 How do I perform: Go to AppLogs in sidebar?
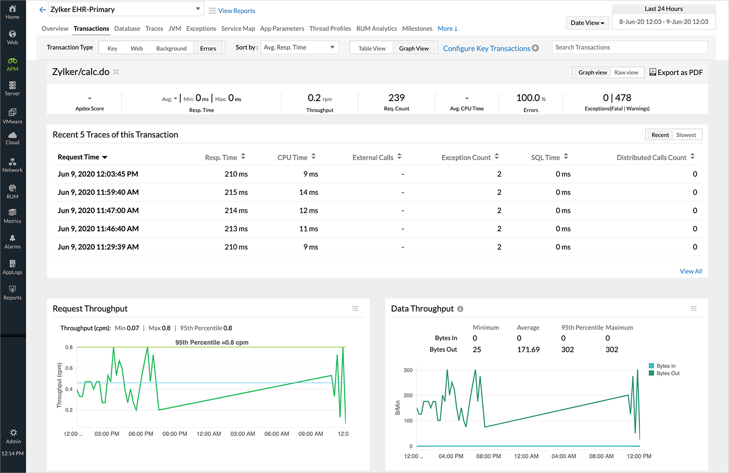[x=12, y=267]
